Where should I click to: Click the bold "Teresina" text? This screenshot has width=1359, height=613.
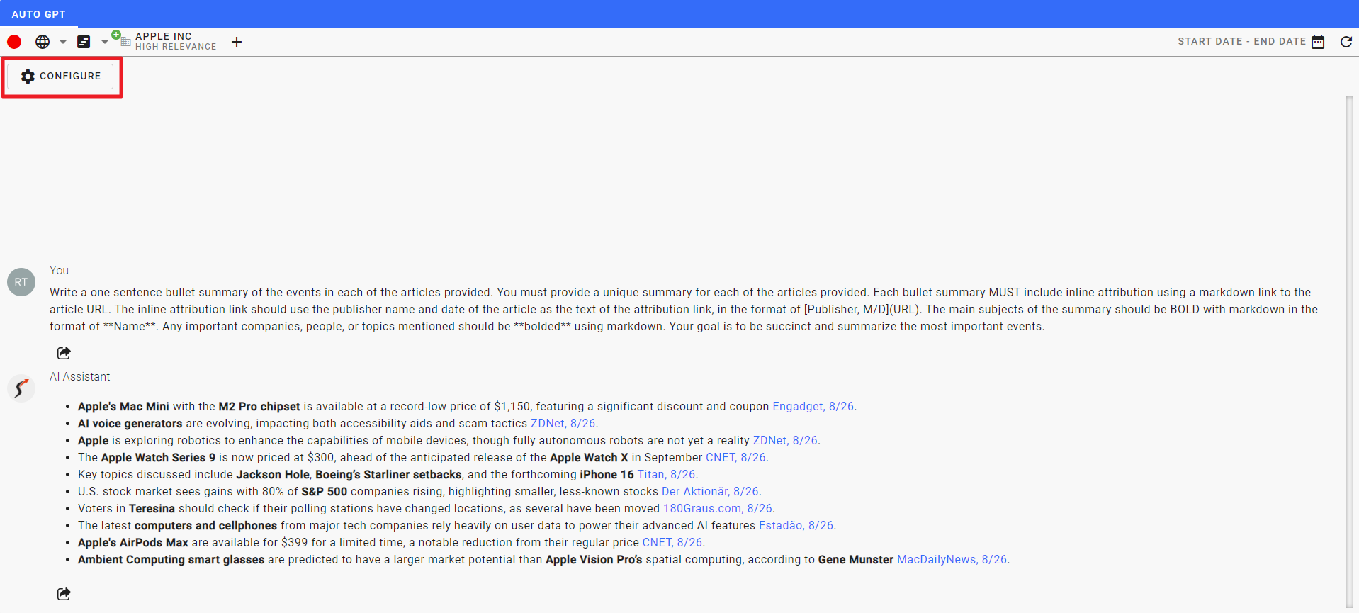[152, 508]
